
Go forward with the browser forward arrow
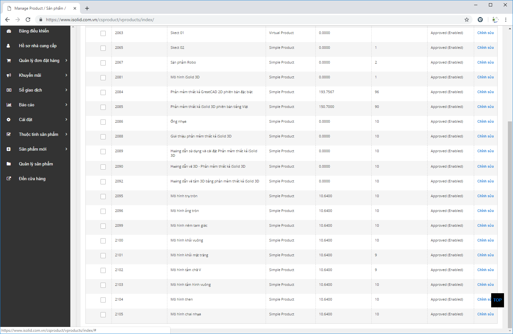(x=18, y=20)
